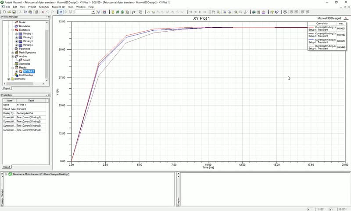Save project with the floppy disk icon

point(14,12)
